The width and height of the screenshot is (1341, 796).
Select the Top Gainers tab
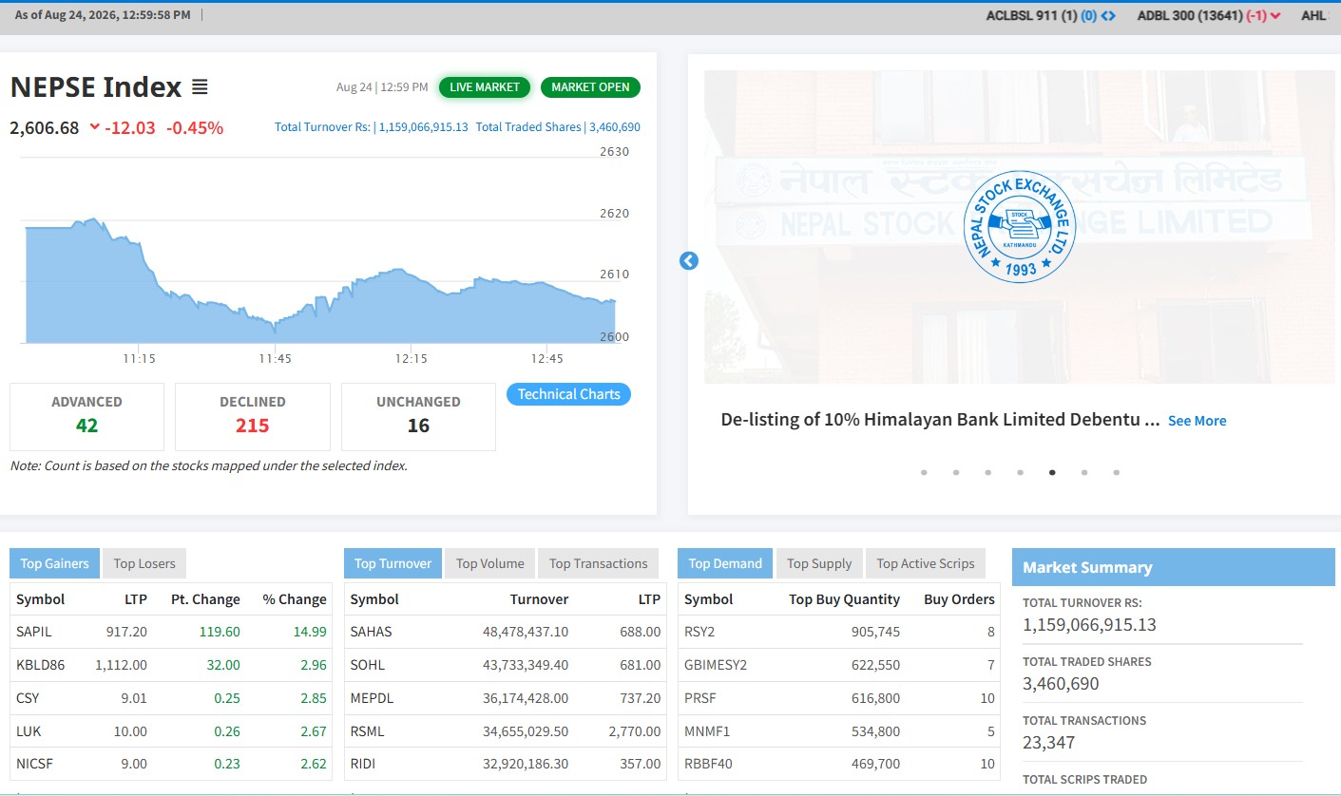54,563
